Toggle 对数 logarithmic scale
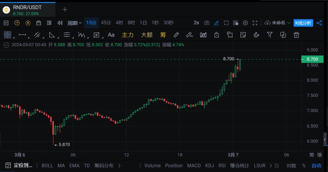This screenshot has width=328, height=172. (x=291, y=165)
